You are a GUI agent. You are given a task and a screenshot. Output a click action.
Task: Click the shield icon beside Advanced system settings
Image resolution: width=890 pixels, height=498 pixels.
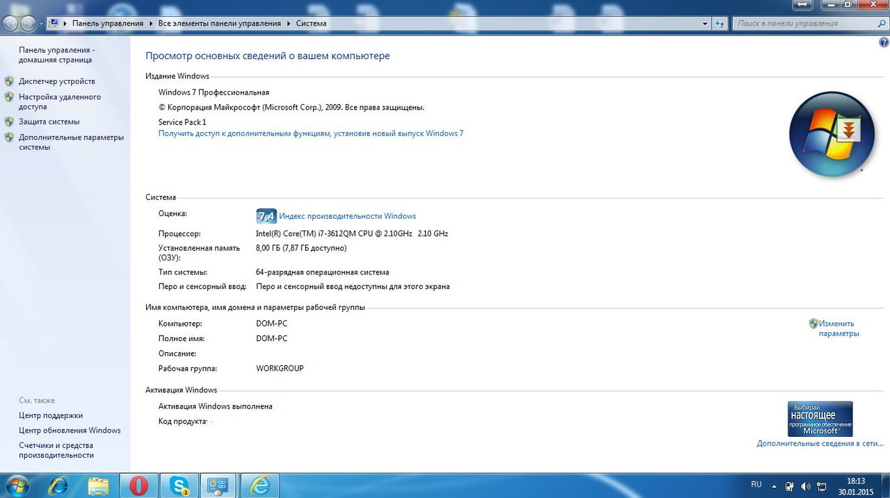coord(9,138)
